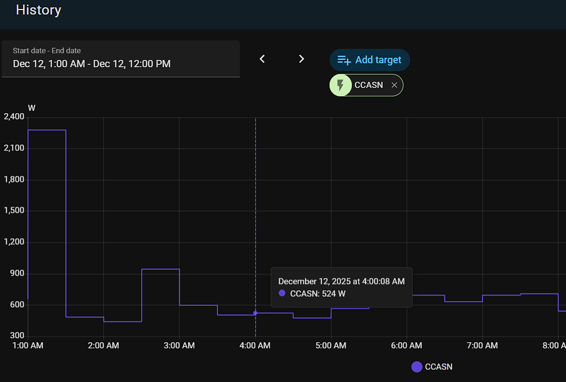Viewport: 566px width, 382px height.
Task: Click the CCASN legend label below the chart
Action: (x=439, y=367)
